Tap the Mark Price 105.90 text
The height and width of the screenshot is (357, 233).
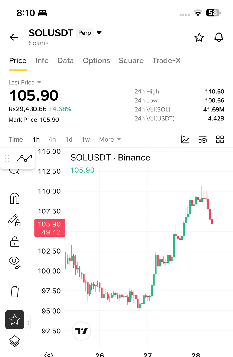(34, 120)
